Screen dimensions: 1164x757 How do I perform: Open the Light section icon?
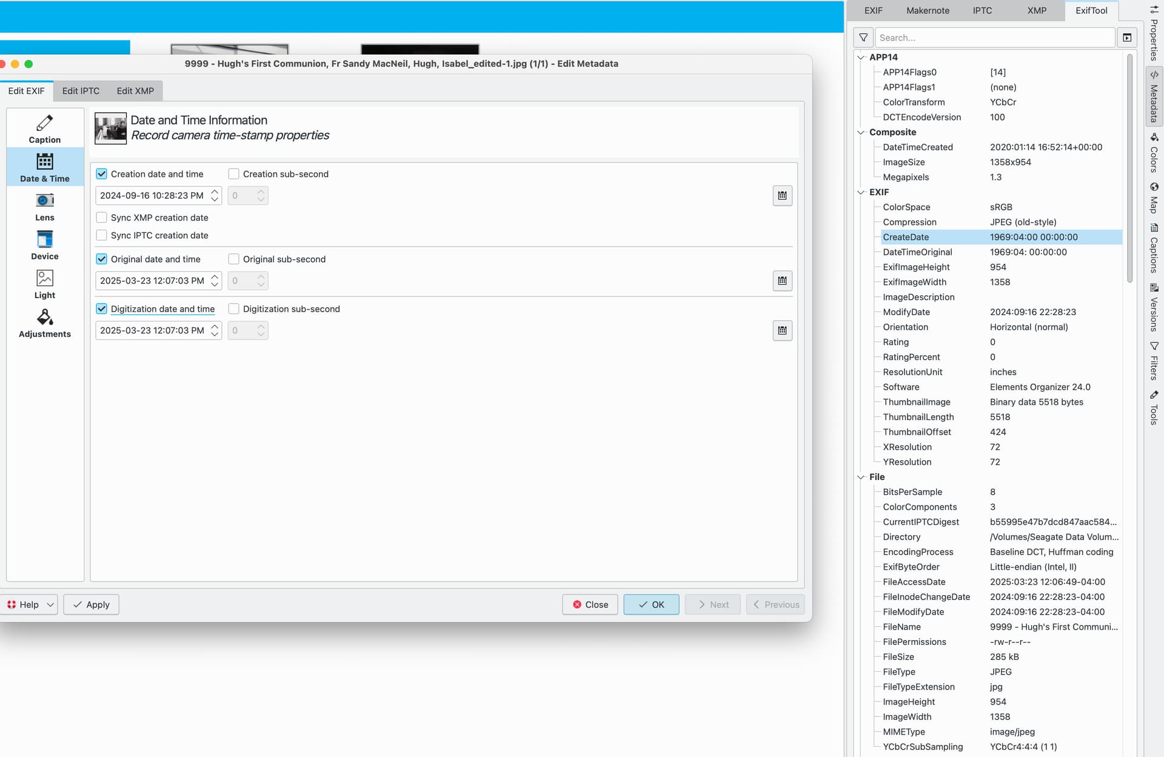point(44,278)
